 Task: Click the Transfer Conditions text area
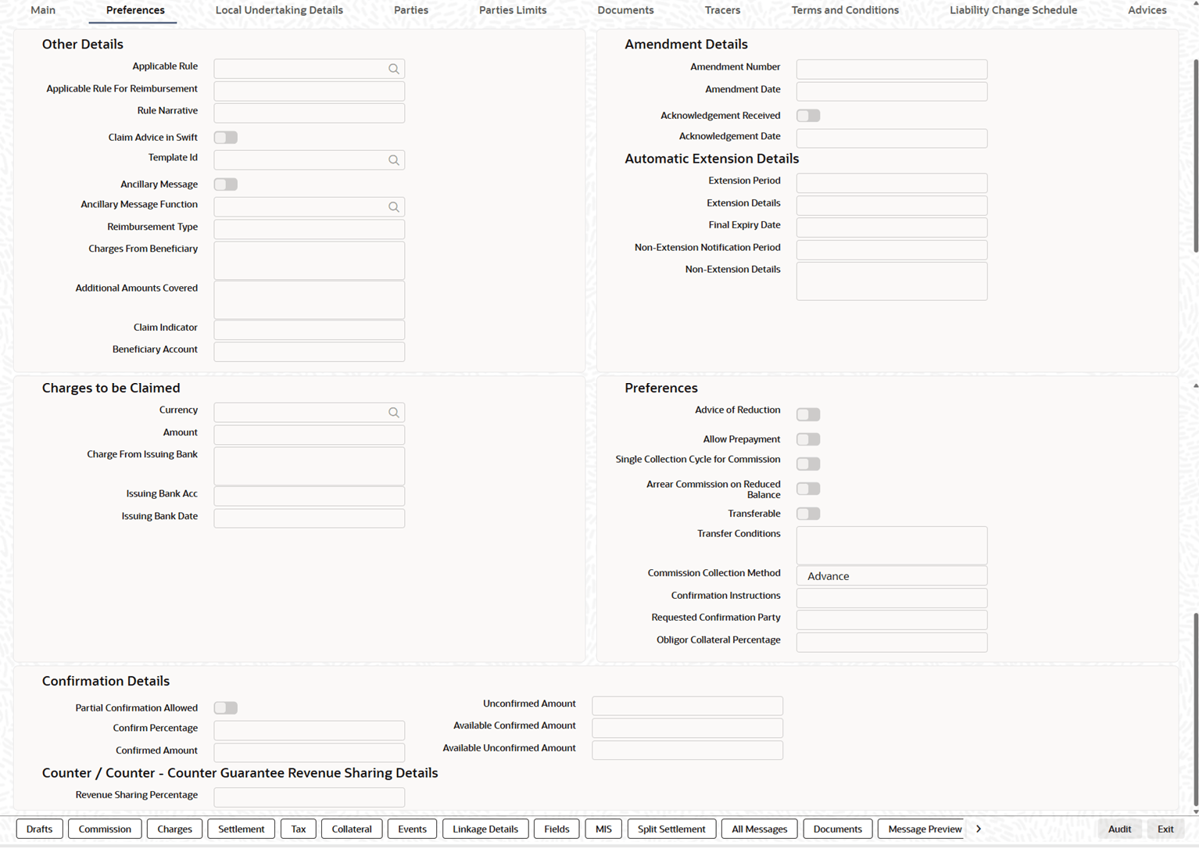[892, 546]
